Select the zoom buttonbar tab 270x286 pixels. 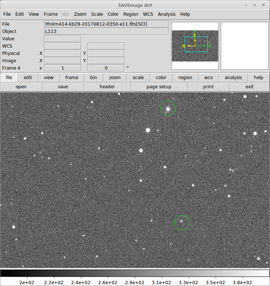point(115,78)
